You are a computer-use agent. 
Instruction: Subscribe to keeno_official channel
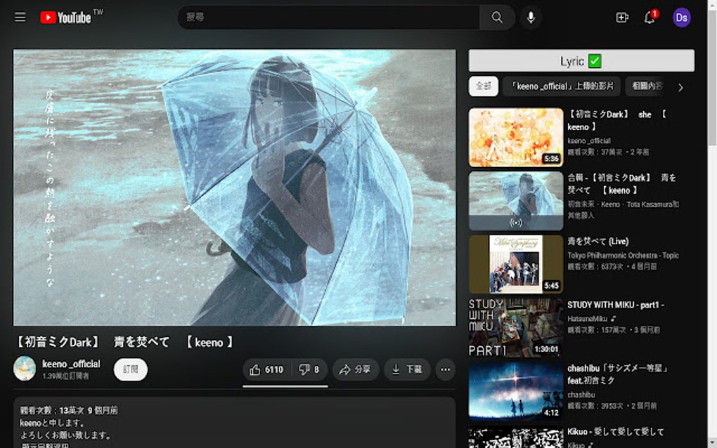pyautogui.click(x=130, y=369)
